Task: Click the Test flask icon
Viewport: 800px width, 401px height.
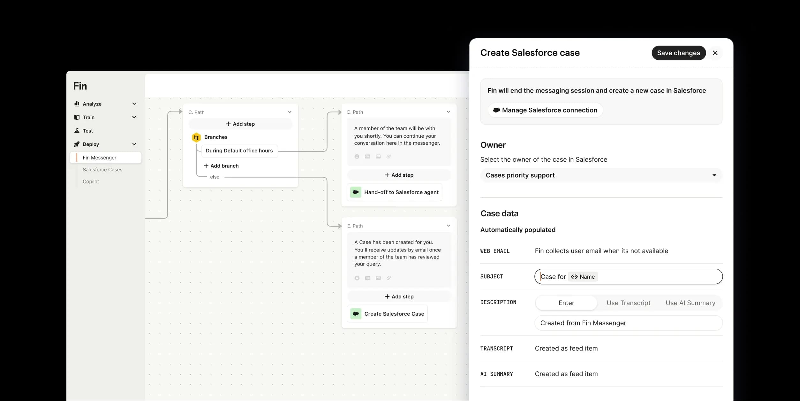Action: tap(77, 131)
